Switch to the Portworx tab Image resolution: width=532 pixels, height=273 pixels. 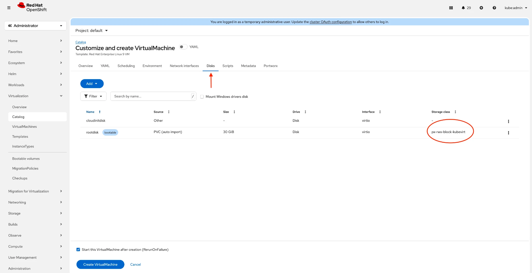click(x=271, y=66)
